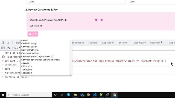Click the 'cart' console entry
The height and width of the screenshot is (98, 175).
pos(7,69)
